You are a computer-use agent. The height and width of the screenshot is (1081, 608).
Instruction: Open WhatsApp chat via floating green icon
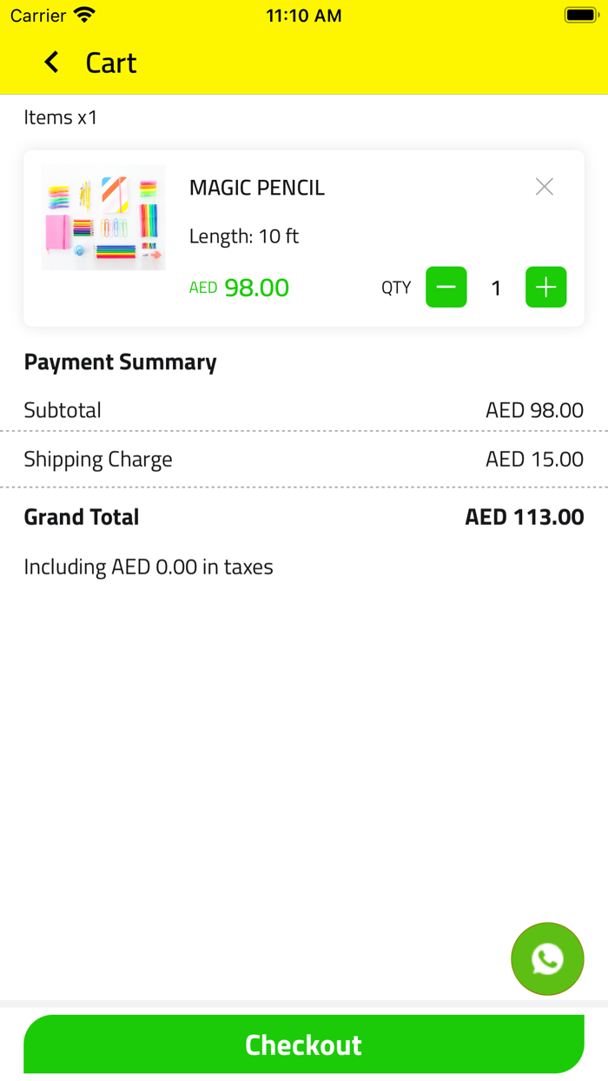547,958
